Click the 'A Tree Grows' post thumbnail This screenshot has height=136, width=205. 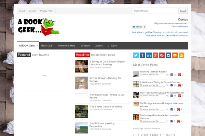click(81, 83)
